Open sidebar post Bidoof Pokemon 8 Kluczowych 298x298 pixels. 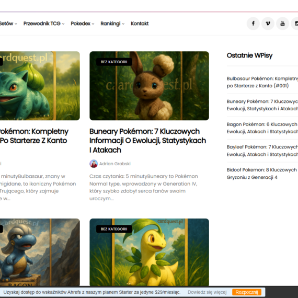point(262,174)
